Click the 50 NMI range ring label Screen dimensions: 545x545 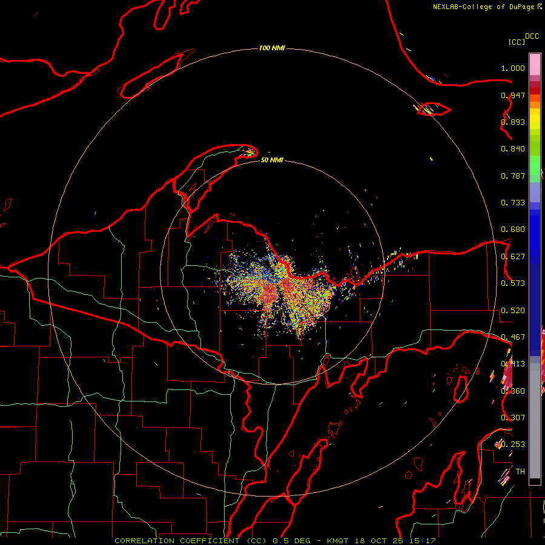point(272,160)
